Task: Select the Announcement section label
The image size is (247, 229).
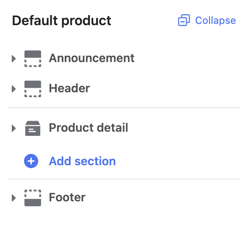Action: (92, 58)
